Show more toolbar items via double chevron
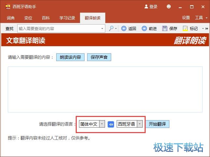Screen dimensions: 210x157 (x=207, y=28)
